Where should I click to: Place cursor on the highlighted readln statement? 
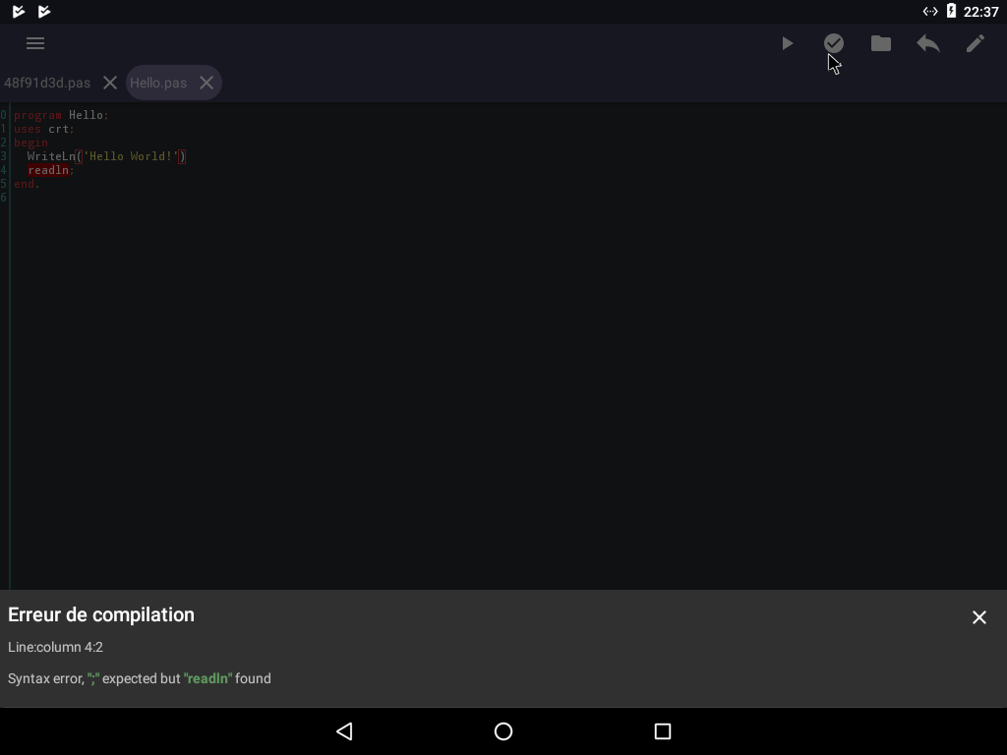tap(48, 170)
